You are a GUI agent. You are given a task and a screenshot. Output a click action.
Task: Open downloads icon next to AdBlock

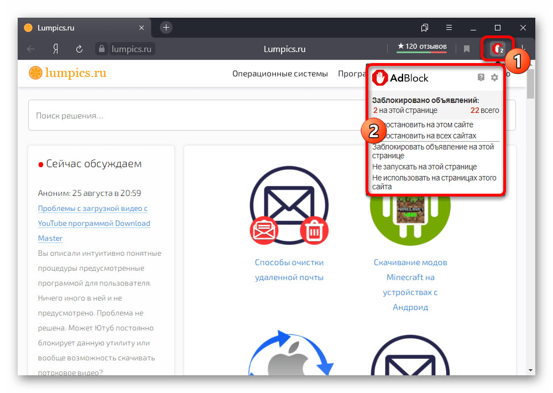[524, 49]
